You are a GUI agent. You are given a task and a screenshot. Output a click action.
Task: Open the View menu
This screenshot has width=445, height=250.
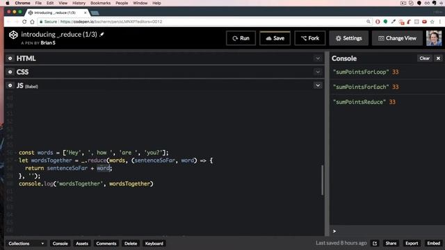click(x=63, y=3)
